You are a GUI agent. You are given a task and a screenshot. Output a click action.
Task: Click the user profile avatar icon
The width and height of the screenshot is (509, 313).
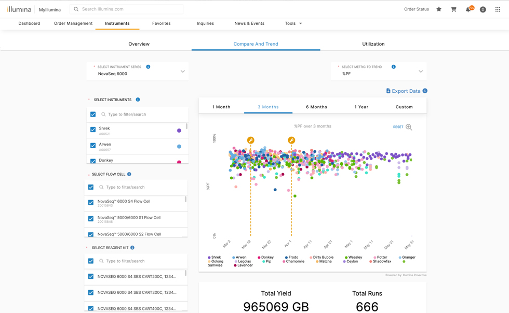click(483, 9)
